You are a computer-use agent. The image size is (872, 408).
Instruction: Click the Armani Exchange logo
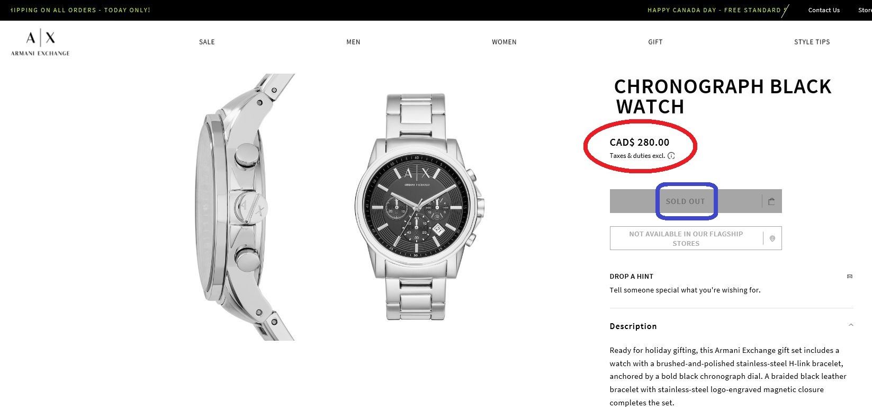pyautogui.click(x=40, y=43)
